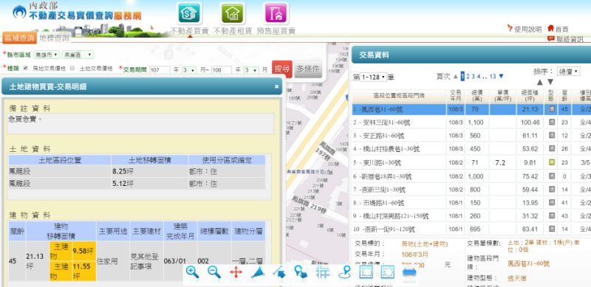591x287 pixels.
Task: Select row 7 燕新三街1~30號
Action: [471, 190]
